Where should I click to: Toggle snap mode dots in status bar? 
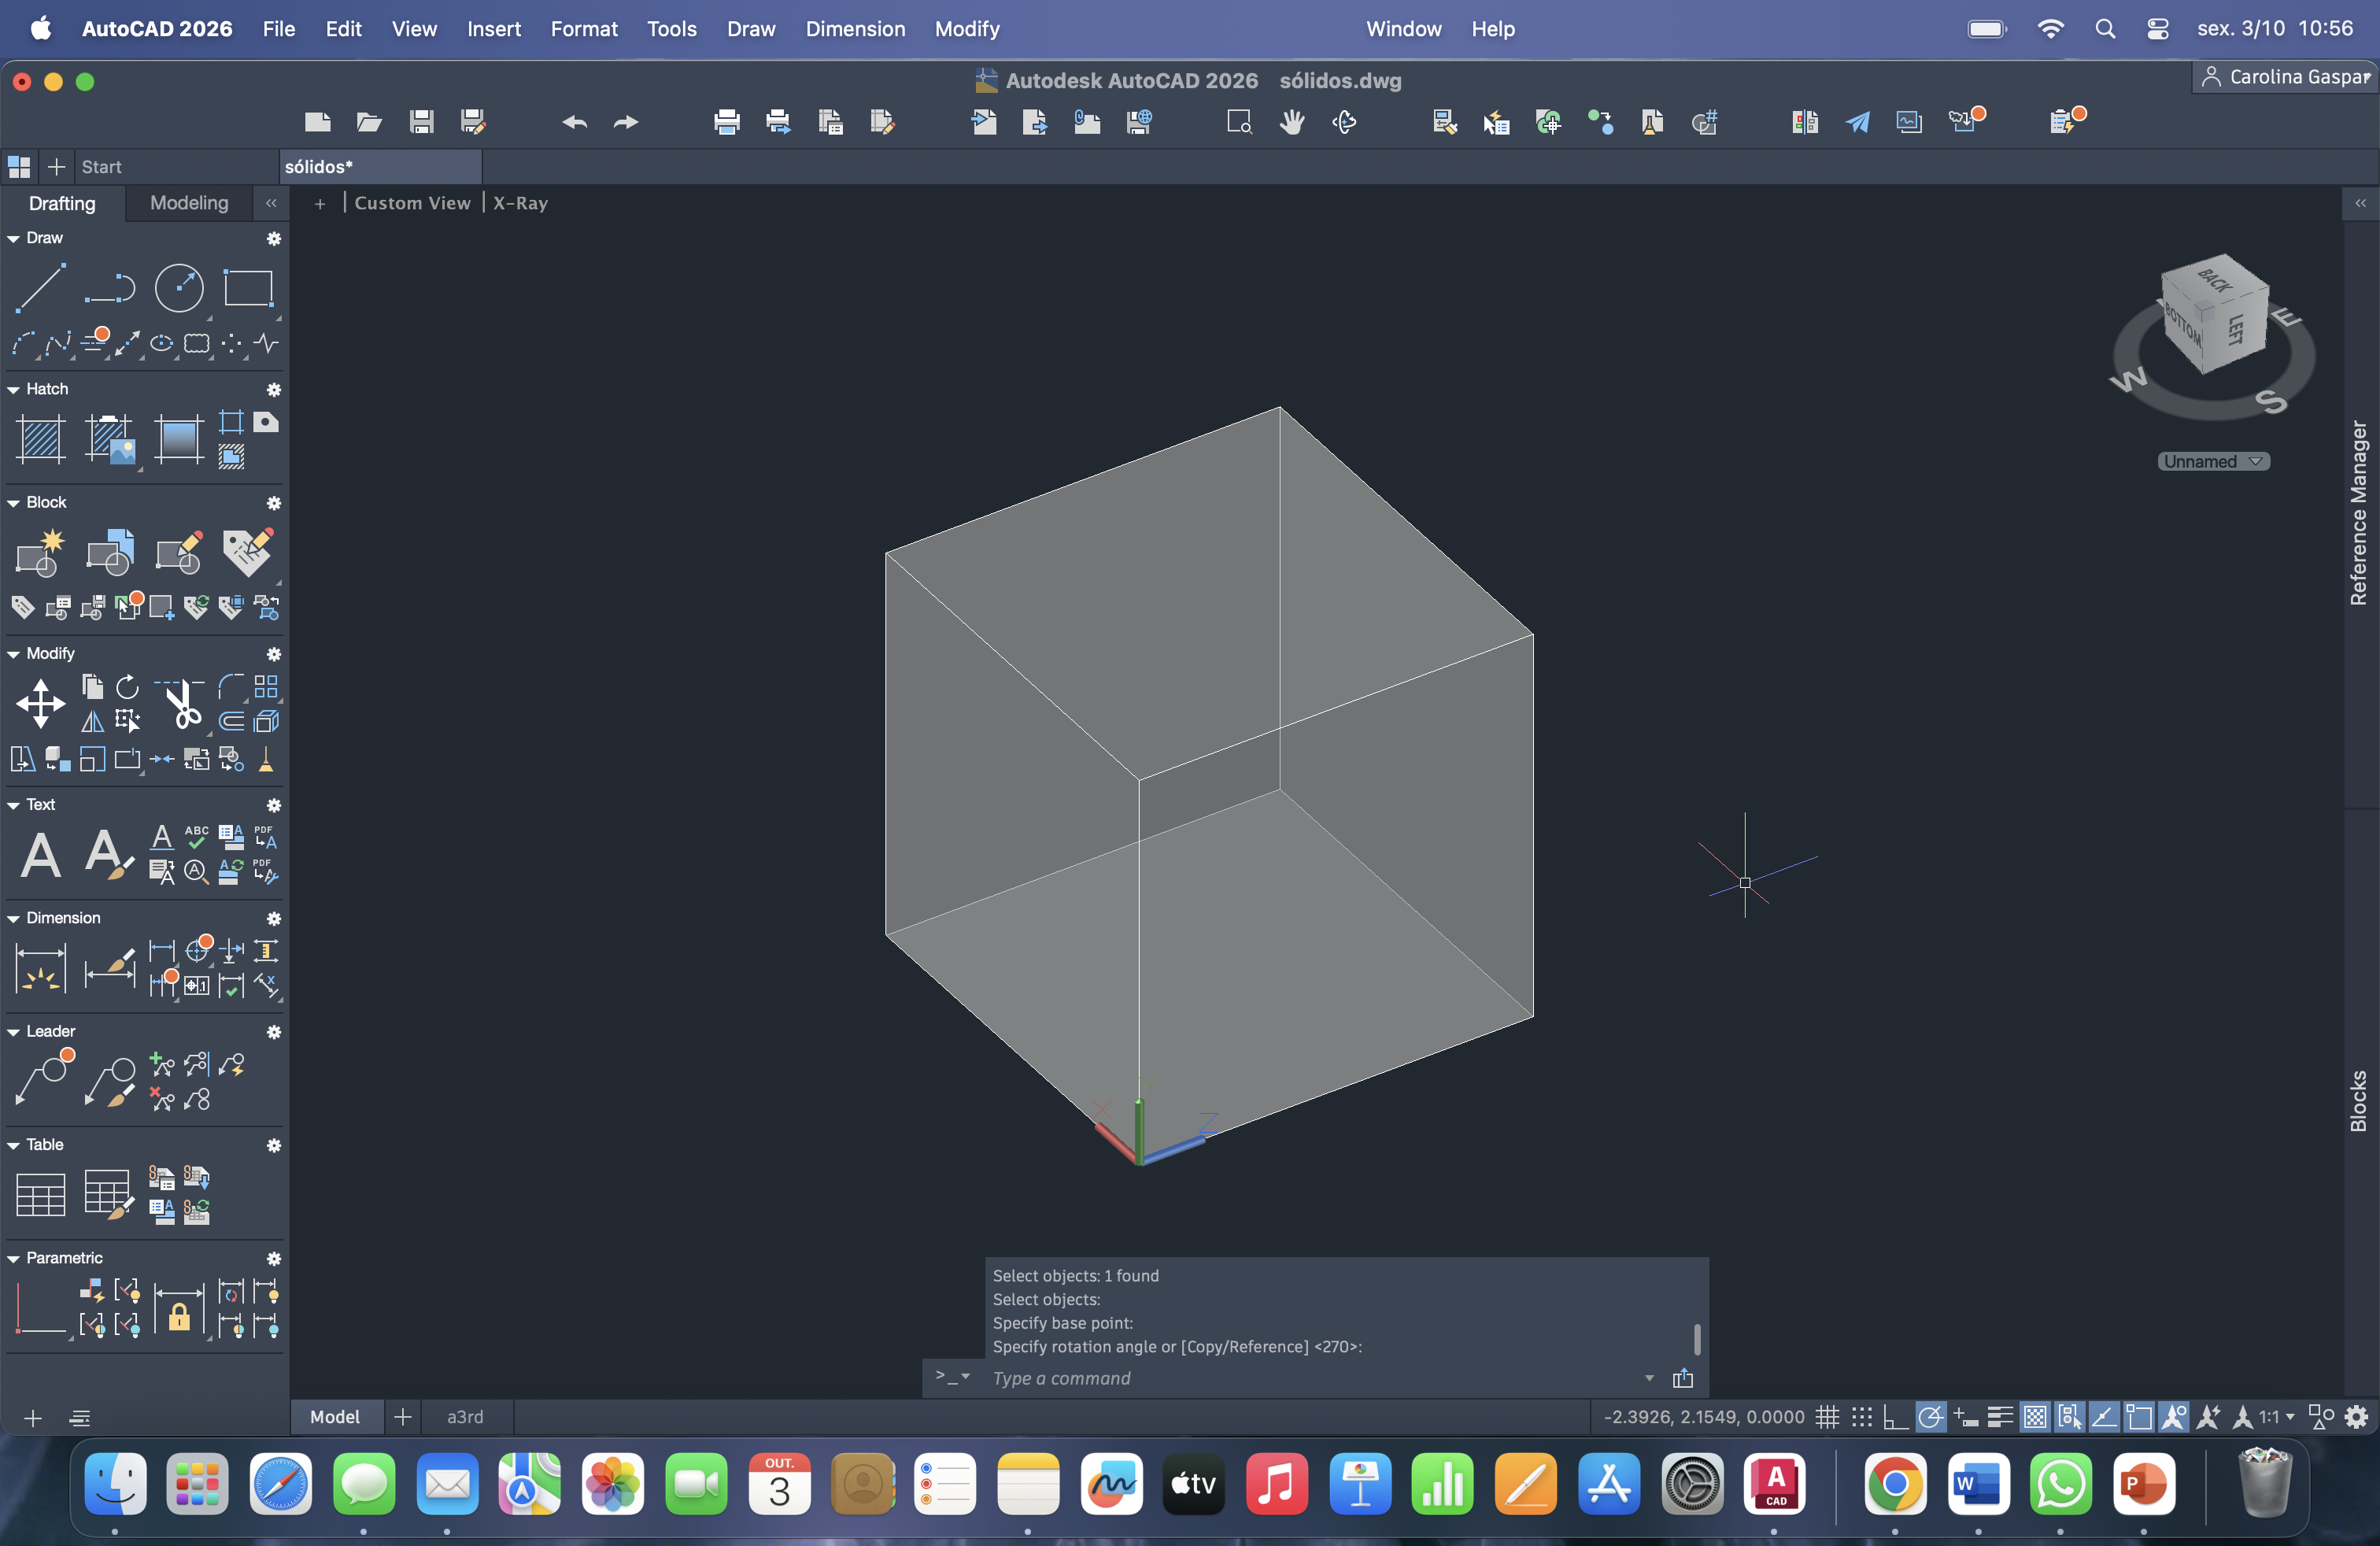[x=1861, y=1417]
